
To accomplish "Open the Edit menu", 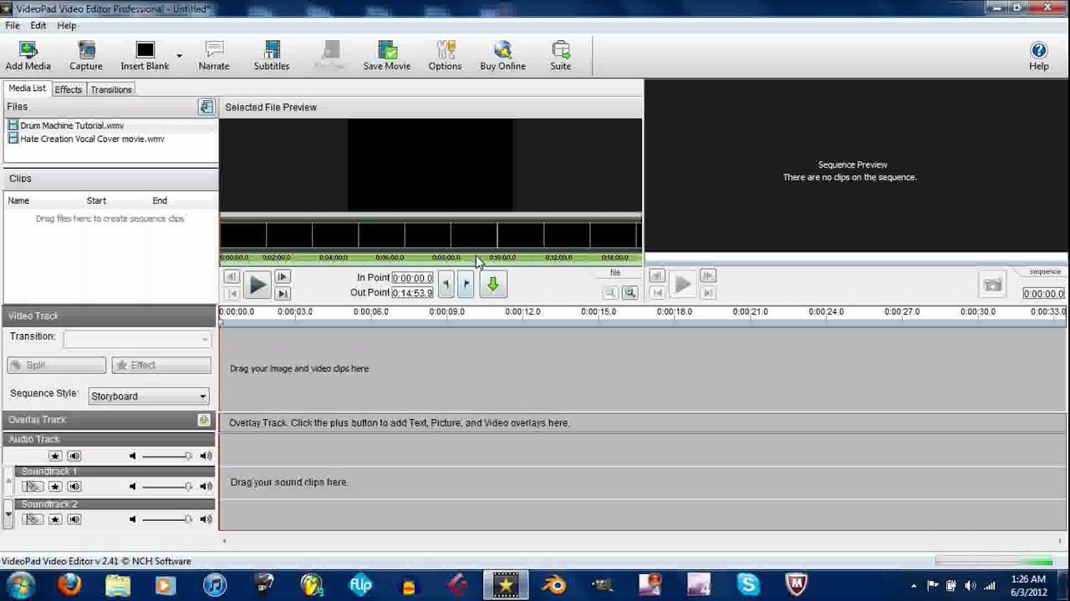I will point(38,26).
